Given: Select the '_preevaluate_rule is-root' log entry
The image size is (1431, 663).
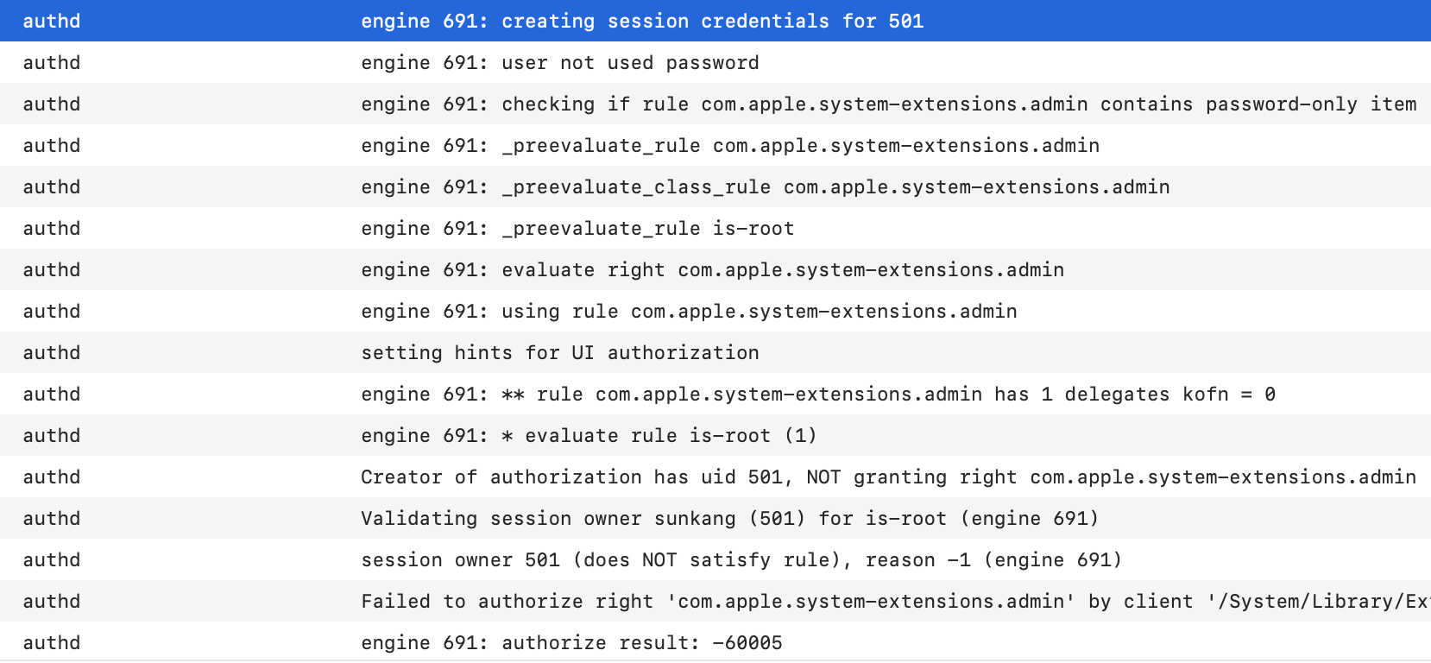Looking at the screenshot, I should coord(577,228).
